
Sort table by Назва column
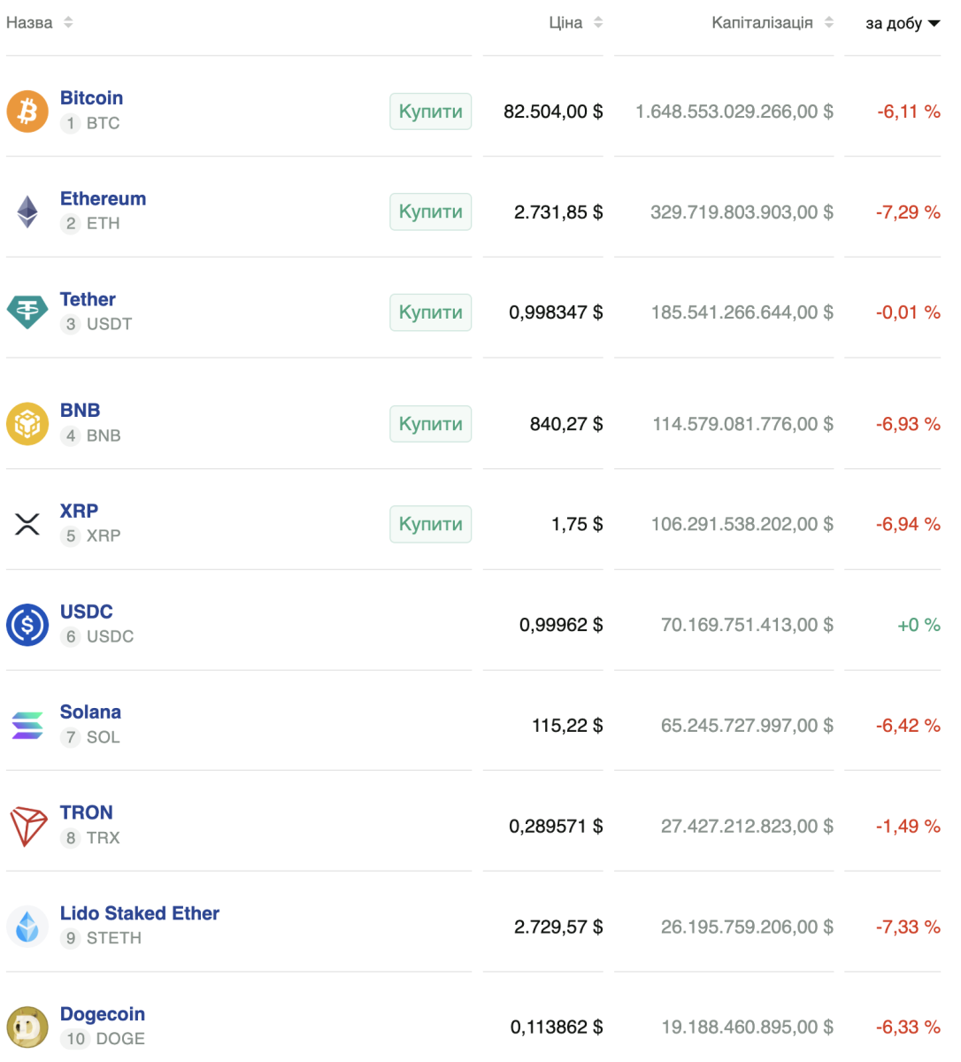click(x=39, y=23)
